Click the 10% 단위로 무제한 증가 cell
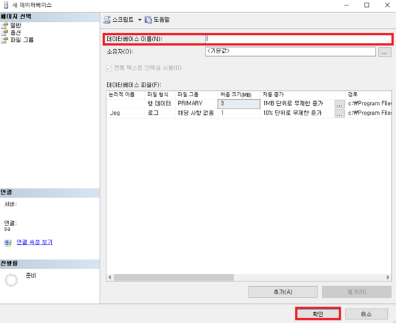Image resolution: width=396 pixels, height=323 pixels. [x=298, y=113]
